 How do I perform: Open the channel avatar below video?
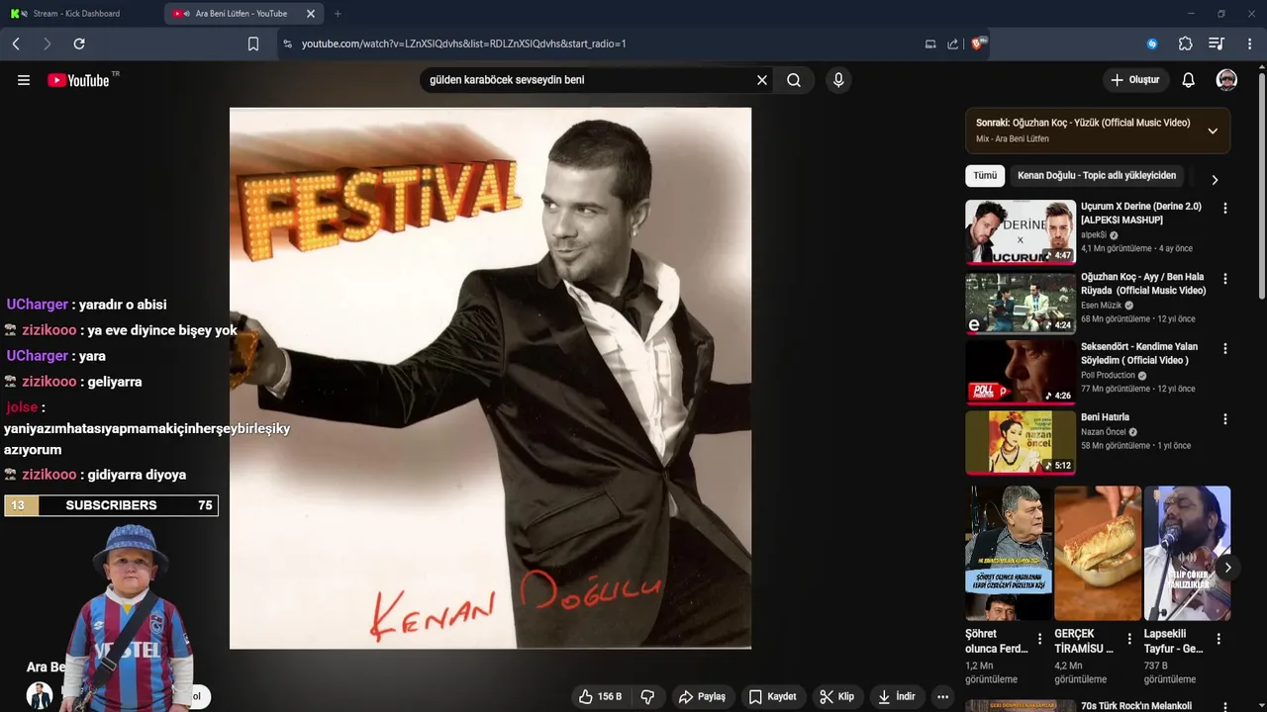point(40,696)
